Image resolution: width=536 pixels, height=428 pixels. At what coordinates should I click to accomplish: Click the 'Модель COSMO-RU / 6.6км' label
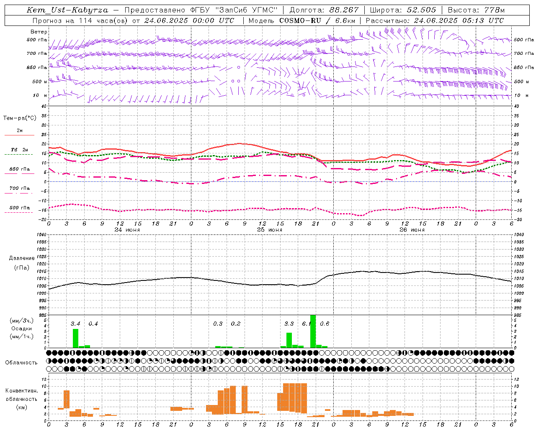click(x=302, y=20)
